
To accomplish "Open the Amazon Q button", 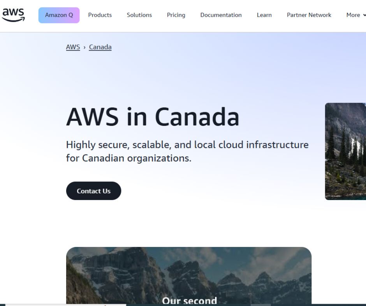I will click(x=59, y=15).
